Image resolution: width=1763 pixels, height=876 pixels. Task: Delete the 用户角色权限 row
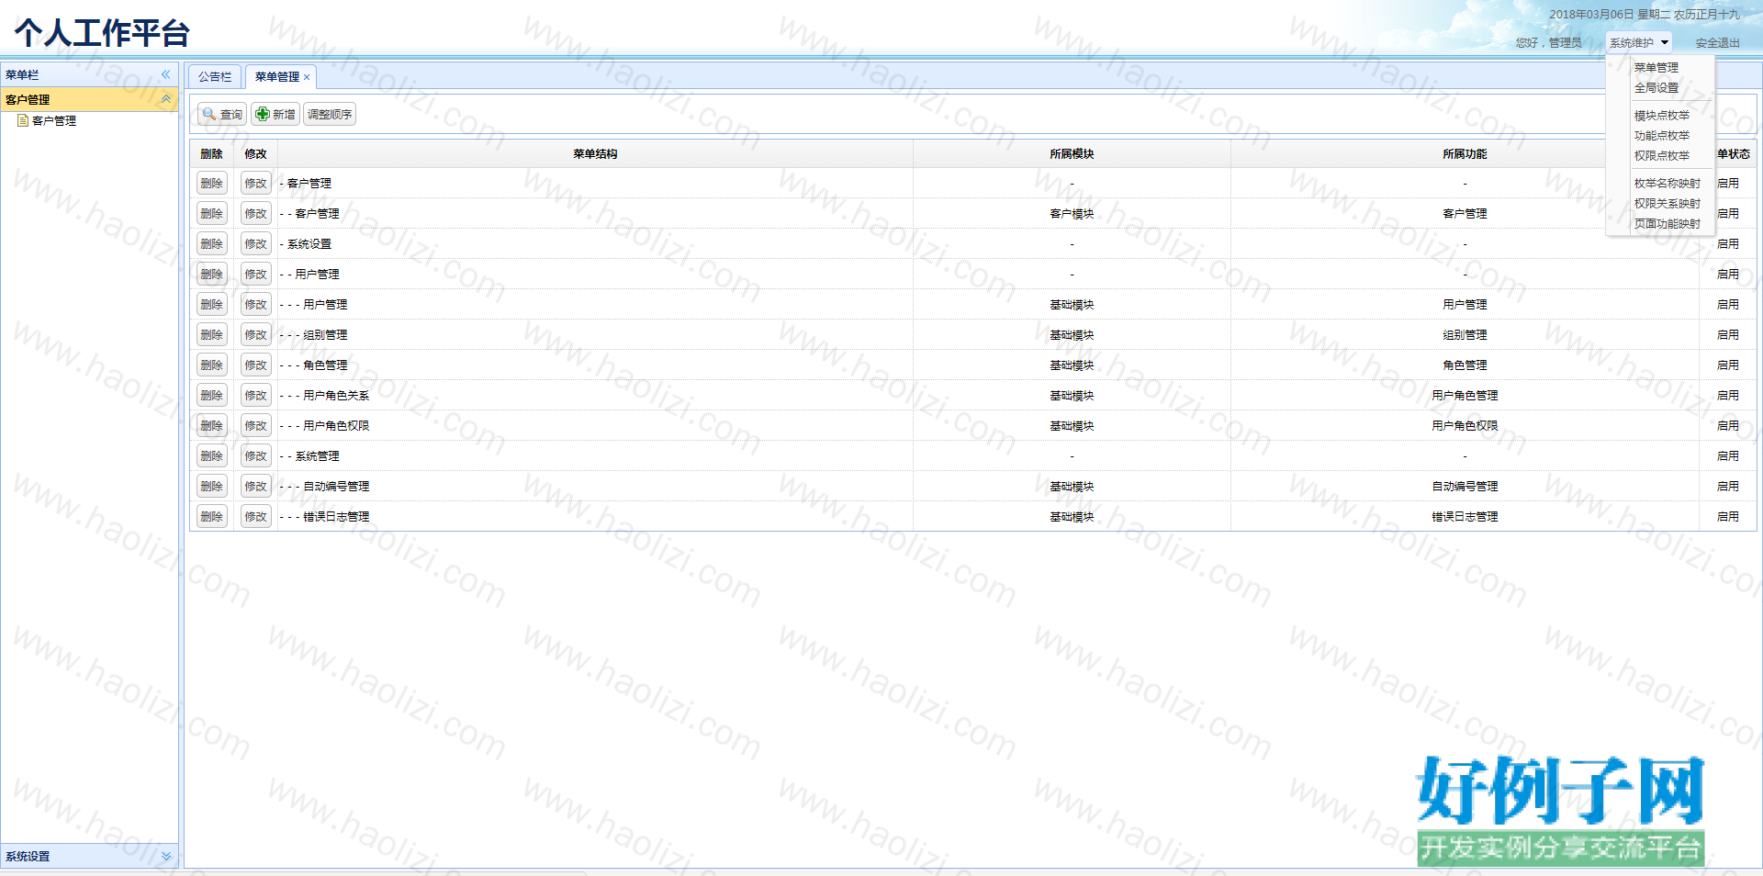click(x=212, y=425)
